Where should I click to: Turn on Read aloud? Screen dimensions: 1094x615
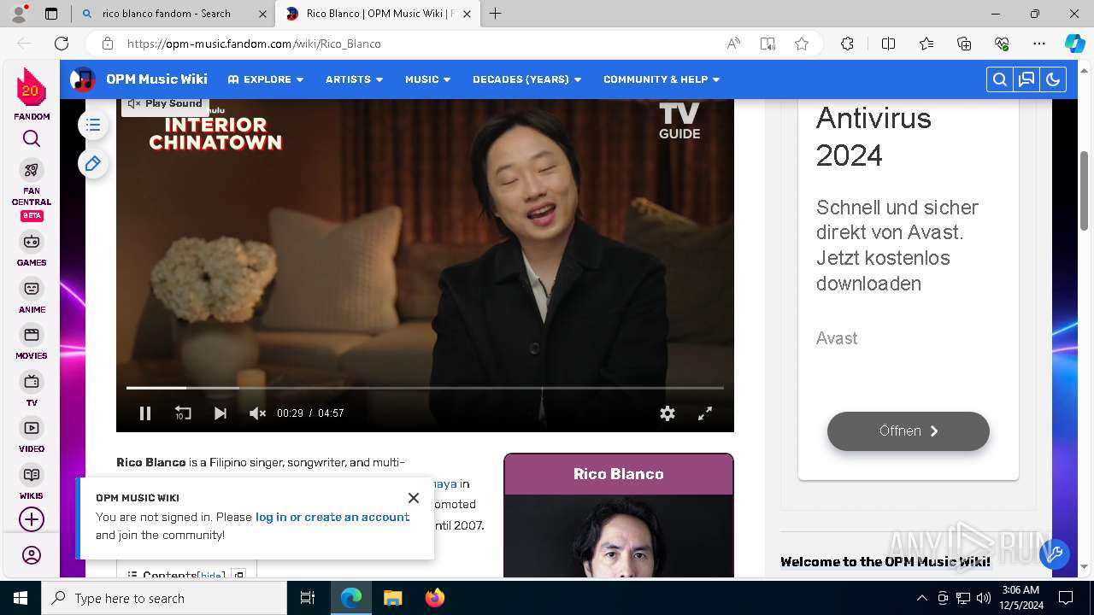pos(733,44)
